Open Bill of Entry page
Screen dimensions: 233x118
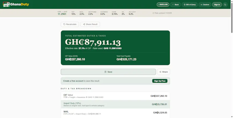click(190, 5)
